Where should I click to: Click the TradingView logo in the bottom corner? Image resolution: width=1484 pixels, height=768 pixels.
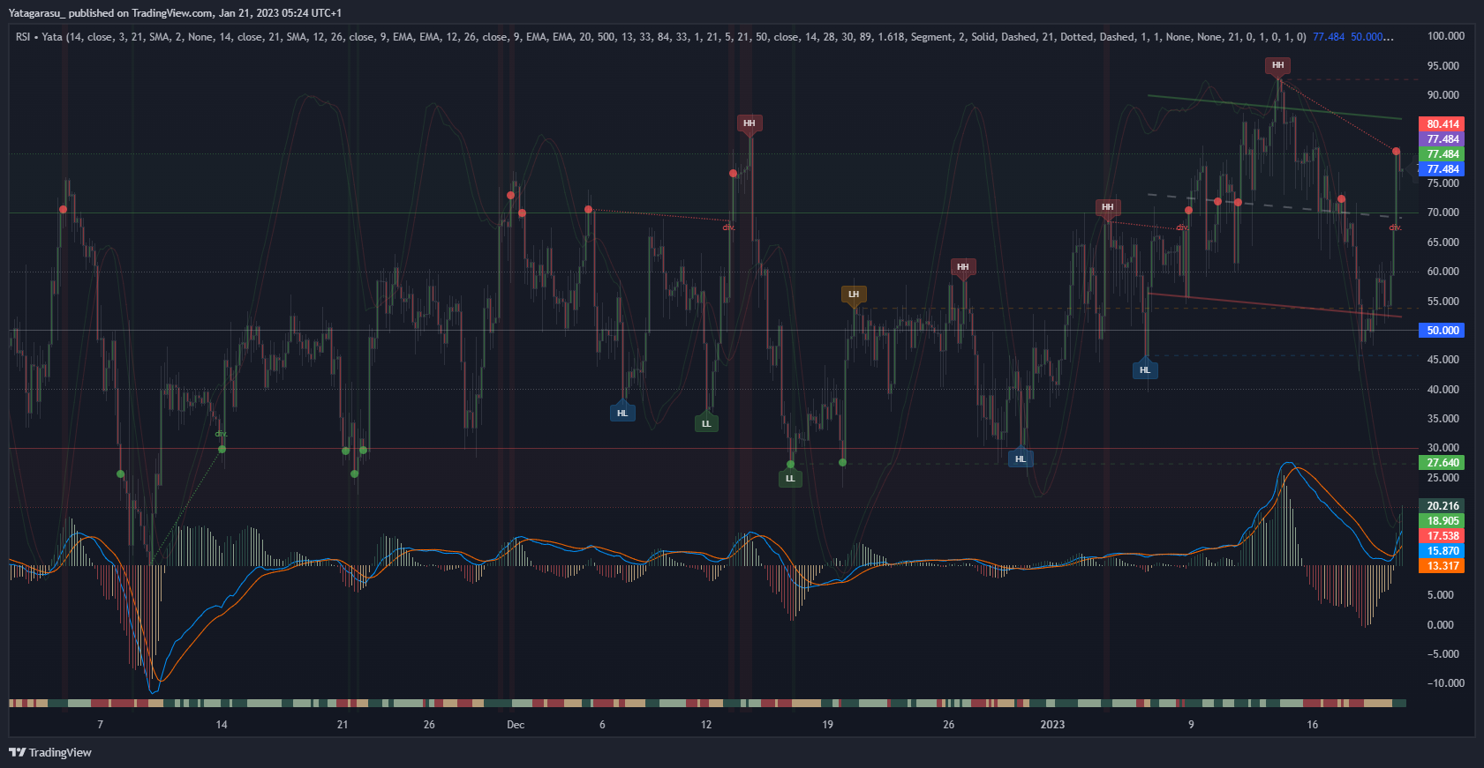click(50, 752)
